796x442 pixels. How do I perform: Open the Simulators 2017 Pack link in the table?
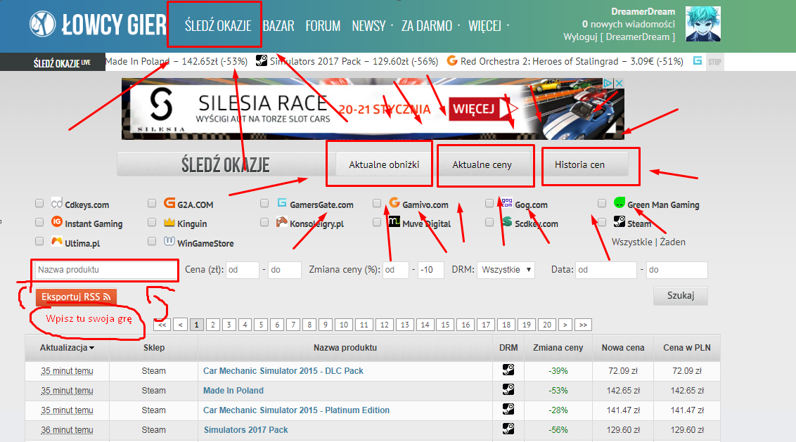pyautogui.click(x=245, y=430)
